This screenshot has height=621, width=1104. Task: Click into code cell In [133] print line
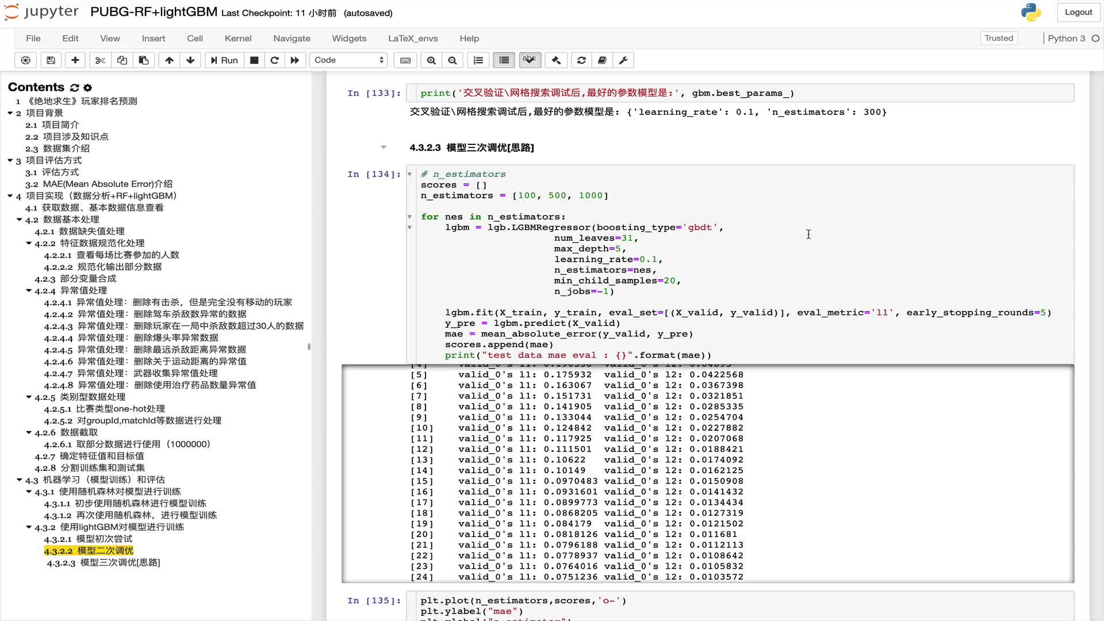pos(739,93)
